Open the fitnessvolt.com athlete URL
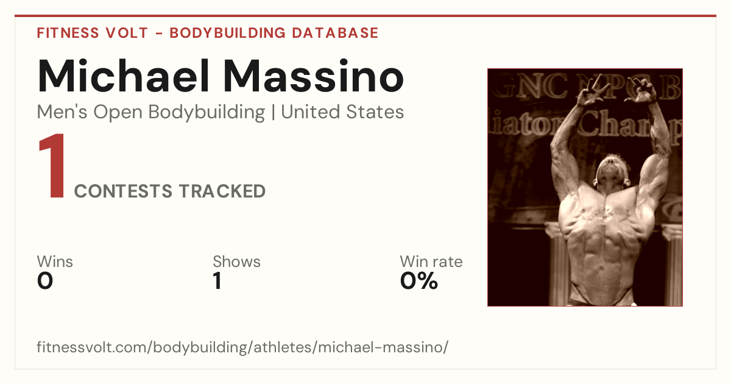 pyautogui.click(x=242, y=347)
